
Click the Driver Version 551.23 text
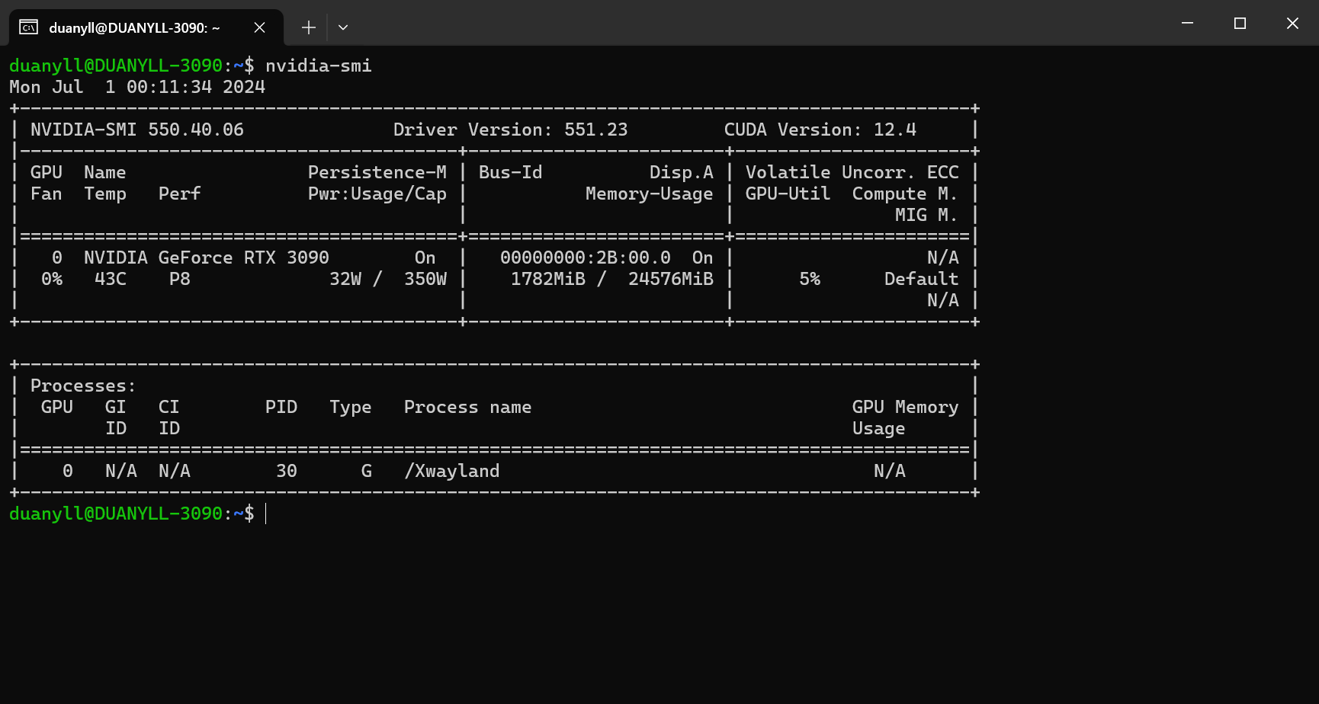point(511,130)
